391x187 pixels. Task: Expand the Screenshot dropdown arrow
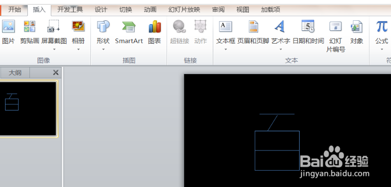pos(54,49)
